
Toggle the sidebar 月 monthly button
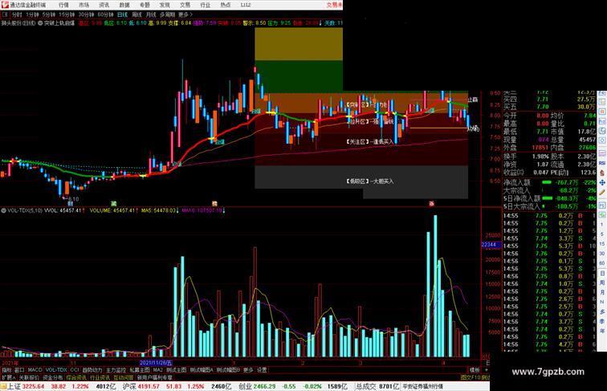click(x=602, y=292)
